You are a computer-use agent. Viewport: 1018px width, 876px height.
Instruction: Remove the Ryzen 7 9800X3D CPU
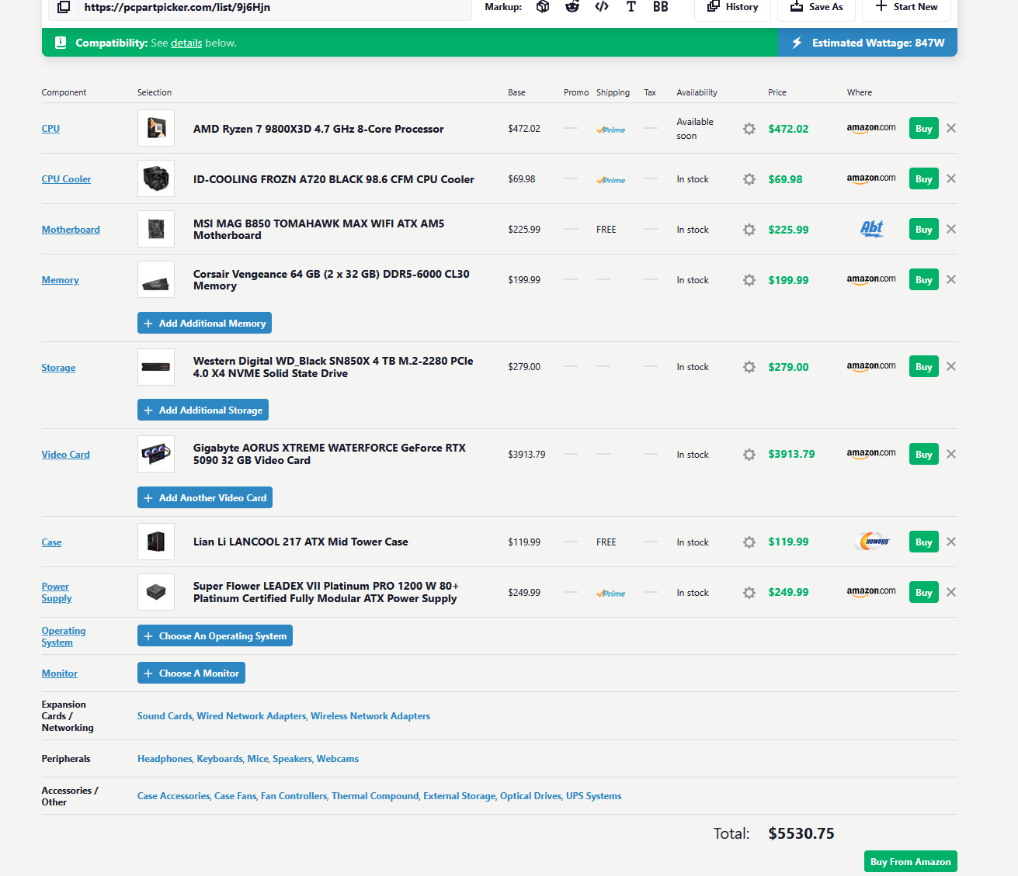pyautogui.click(x=951, y=128)
